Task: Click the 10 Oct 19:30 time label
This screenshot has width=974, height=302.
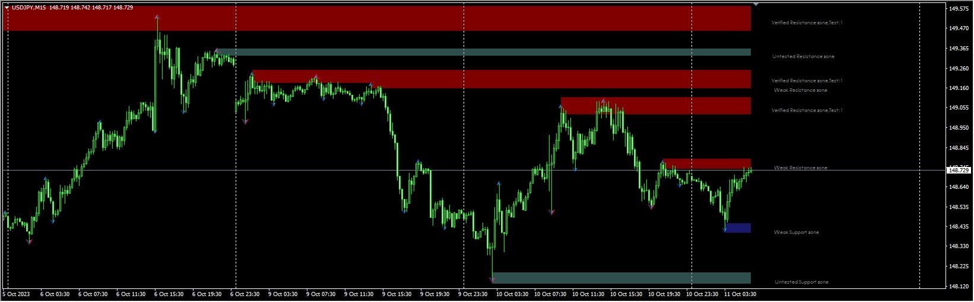Action: (664, 294)
